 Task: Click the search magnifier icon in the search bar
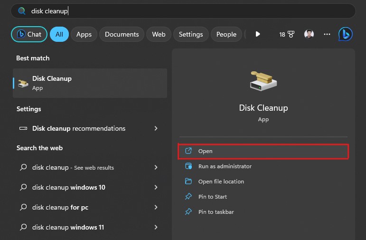tap(22, 11)
